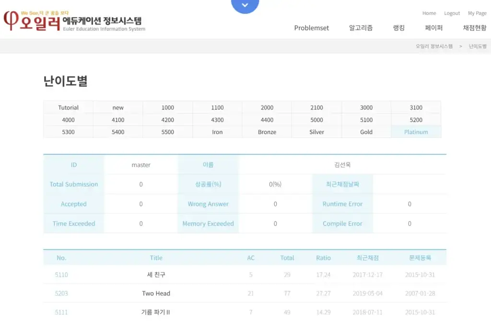
Task: Open the 페이퍼 menu
Action: point(433,28)
